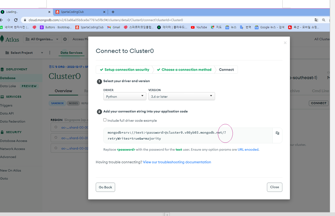Open the 지도 maps bookmark

coord(216,27)
